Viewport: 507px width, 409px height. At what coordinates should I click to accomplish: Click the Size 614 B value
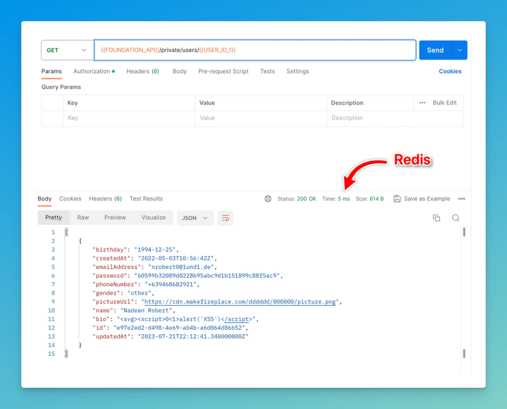coord(376,198)
